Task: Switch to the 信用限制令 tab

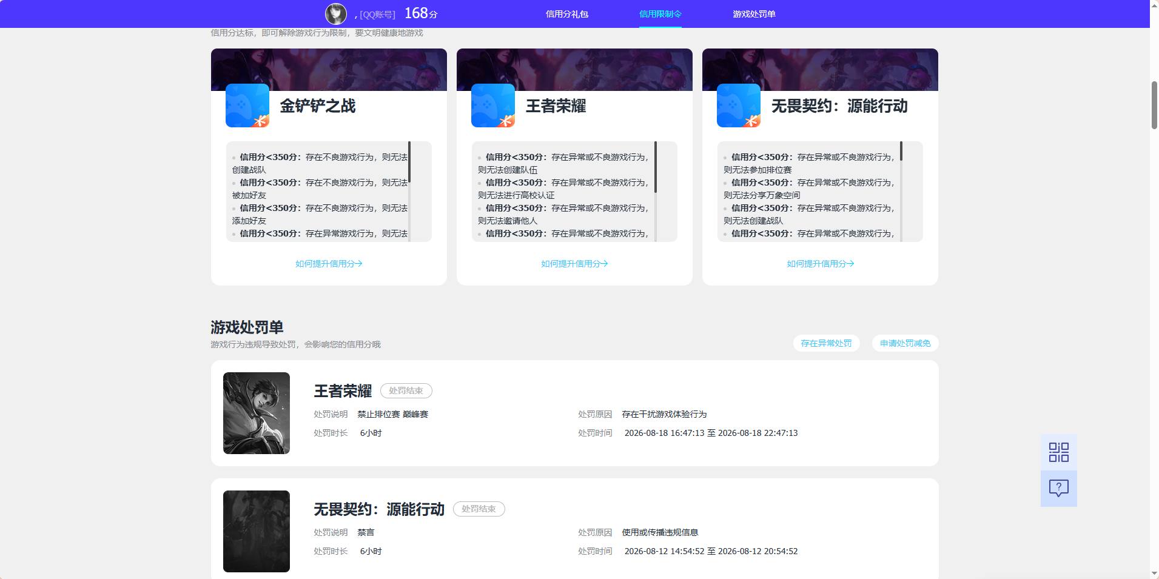Action: coord(660,14)
